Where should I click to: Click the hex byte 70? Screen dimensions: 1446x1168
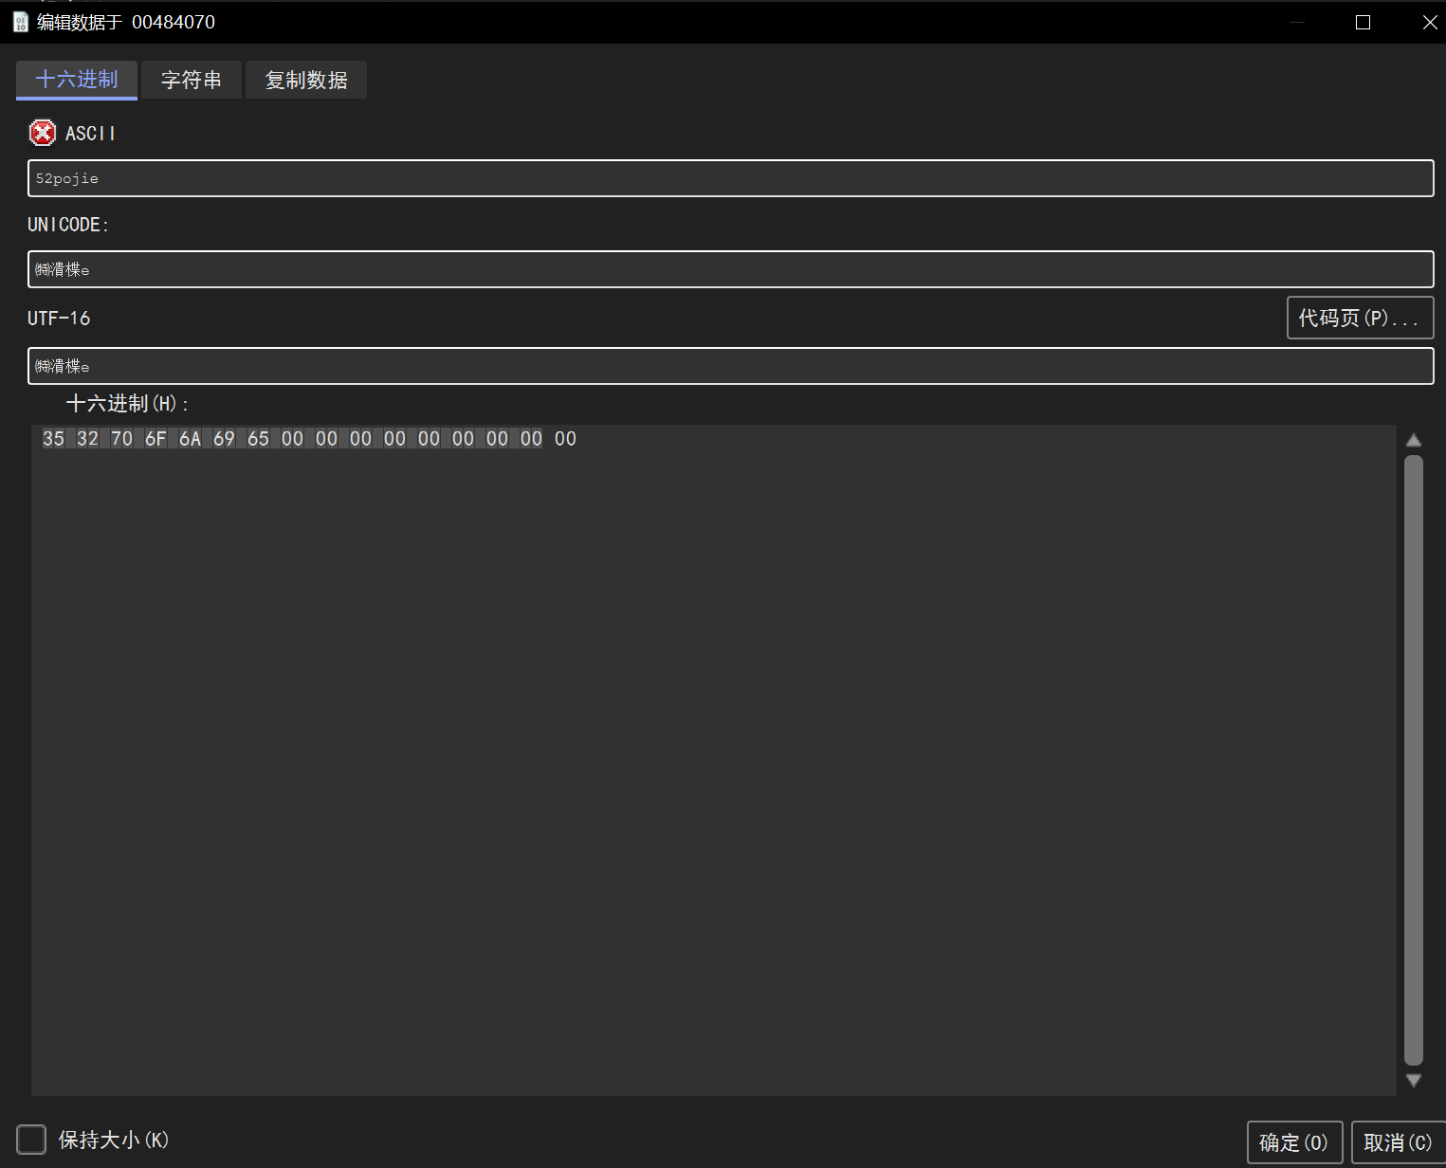(122, 438)
